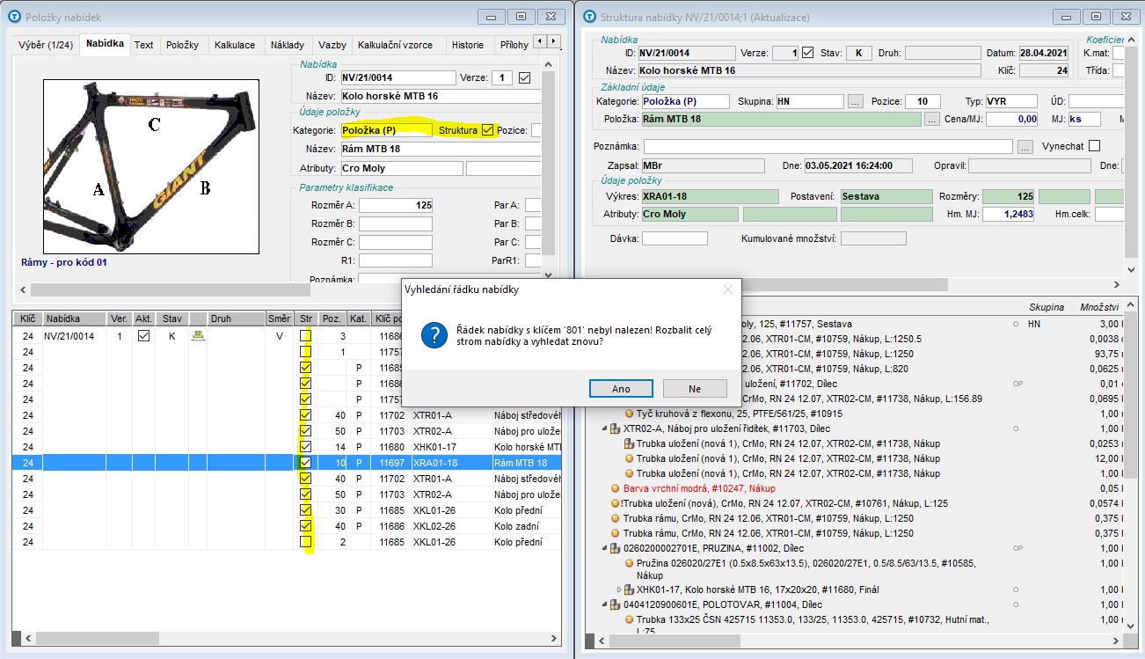Click the orange dot icon of Tyč kruhová z flexonu

[x=630, y=414]
